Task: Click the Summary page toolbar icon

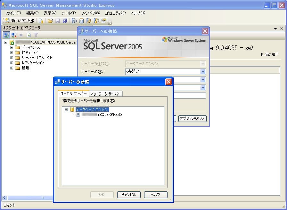Action: (x=81, y=21)
